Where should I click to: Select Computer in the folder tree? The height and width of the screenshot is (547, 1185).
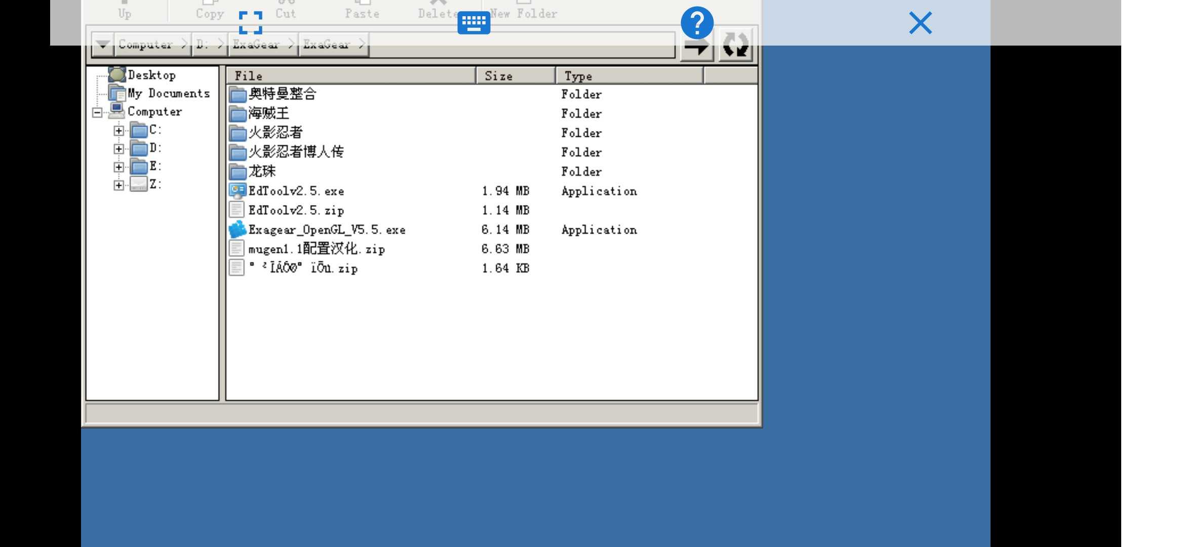tap(154, 111)
